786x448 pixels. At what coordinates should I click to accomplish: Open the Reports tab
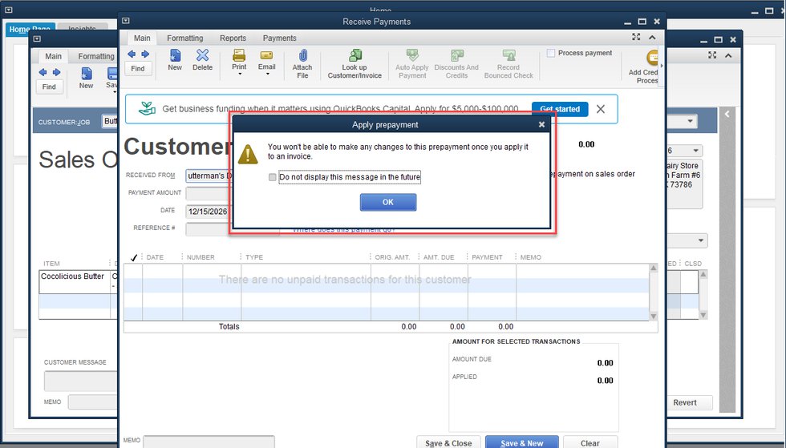(x=233, y=38)
